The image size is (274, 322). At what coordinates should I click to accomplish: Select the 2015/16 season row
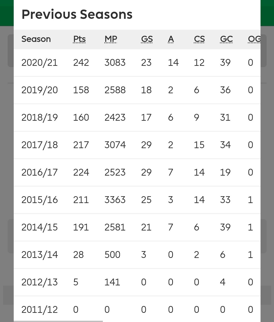[x=137, y=200]
